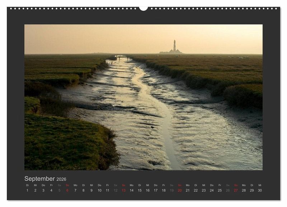Select date 18 in the calendar row
This screenshot has width=287, height=207.
tap(164, 190)
